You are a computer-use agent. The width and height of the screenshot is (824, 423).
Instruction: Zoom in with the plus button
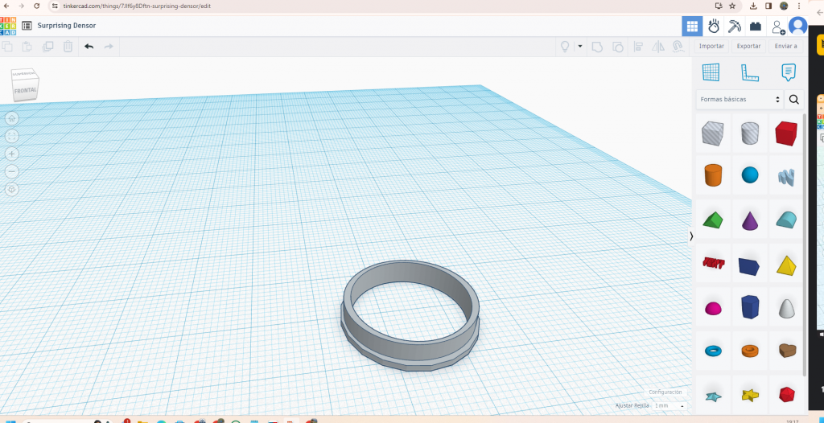[x=12, y=154]
